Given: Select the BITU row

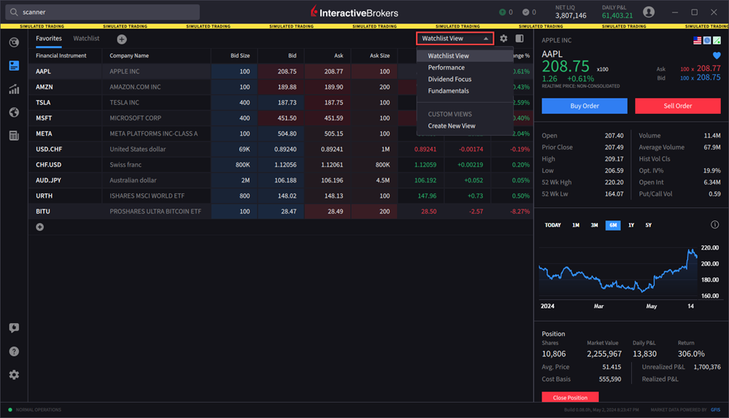Looking at the screenshot, I should pos(281,212).
